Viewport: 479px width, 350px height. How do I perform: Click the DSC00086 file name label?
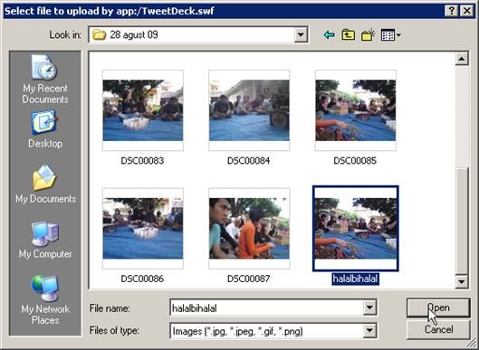[142, 279]
